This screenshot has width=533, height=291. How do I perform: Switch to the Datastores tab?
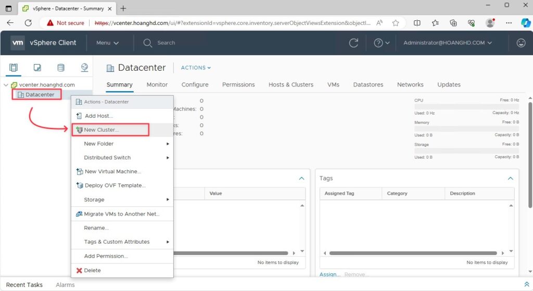pos(368,85)
